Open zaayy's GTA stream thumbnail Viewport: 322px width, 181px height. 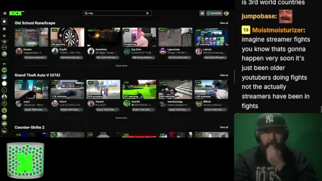[31, 89]
